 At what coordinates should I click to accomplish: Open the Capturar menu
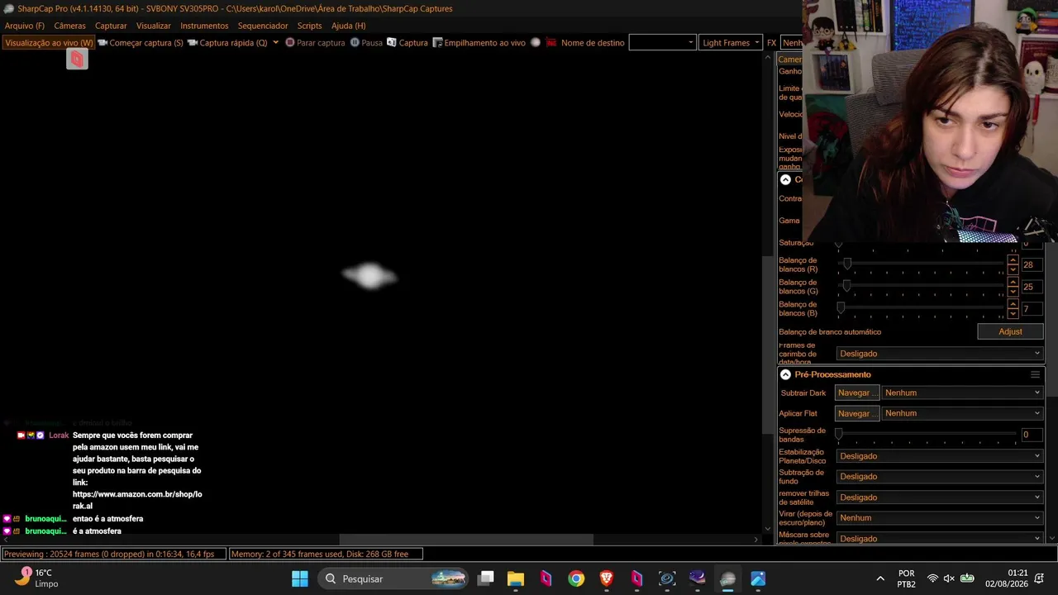click(x=111, y=26)
